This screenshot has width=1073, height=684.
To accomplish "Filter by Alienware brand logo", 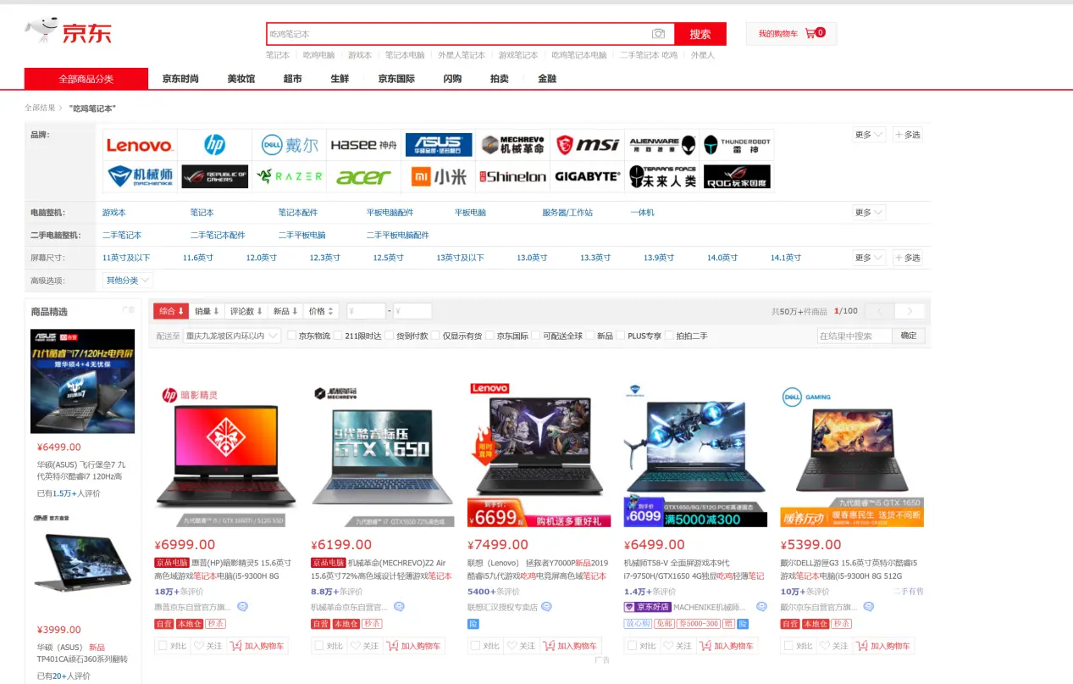I will point(662,145).
